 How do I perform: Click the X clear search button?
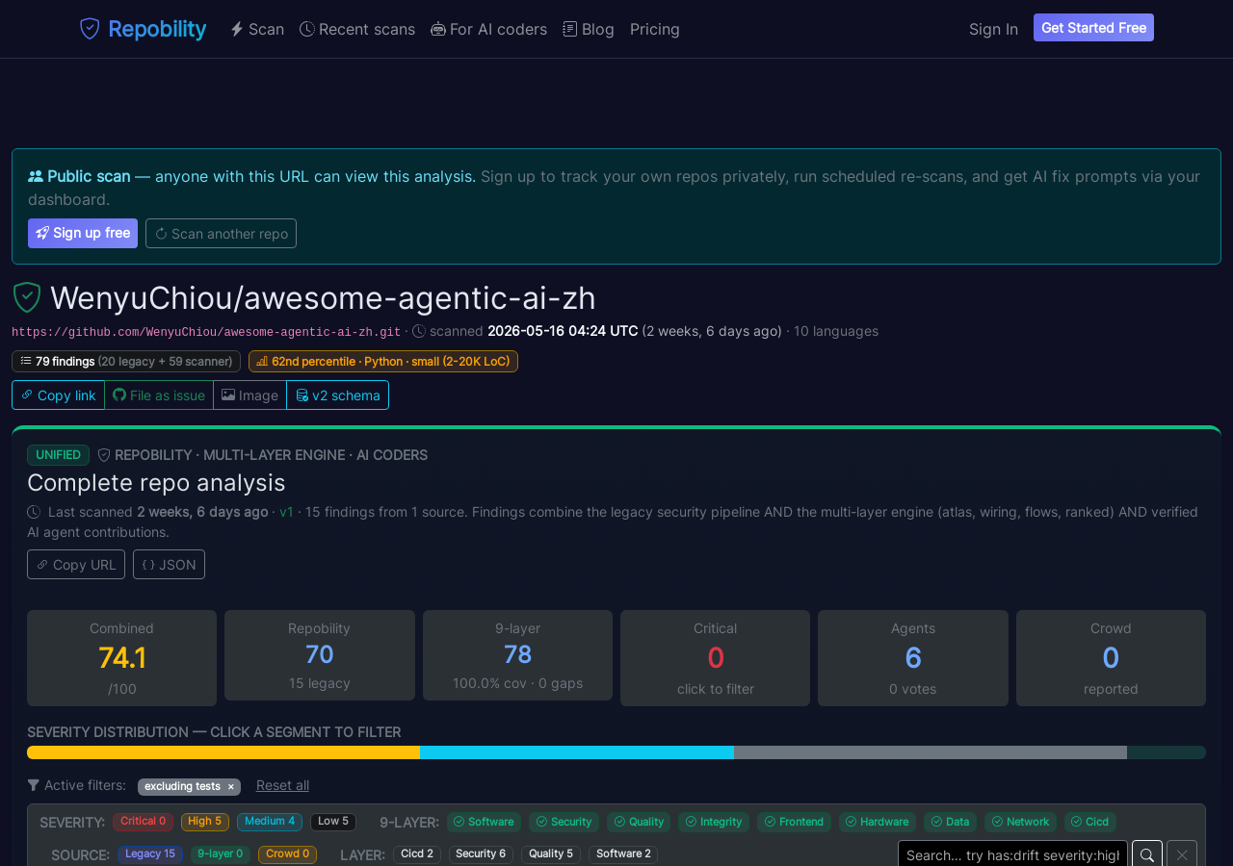click(x=1182, y=854)
